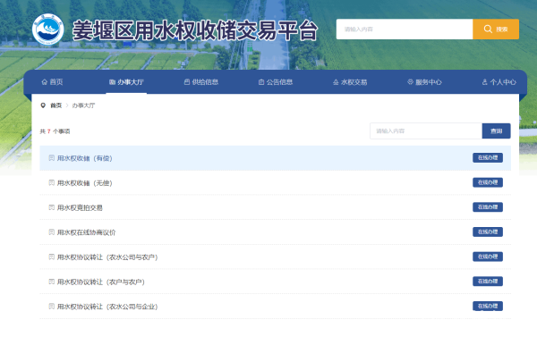Click the 首页 breadcrumb link
This screenshot has height=345, width=537.
pos(55,105)
